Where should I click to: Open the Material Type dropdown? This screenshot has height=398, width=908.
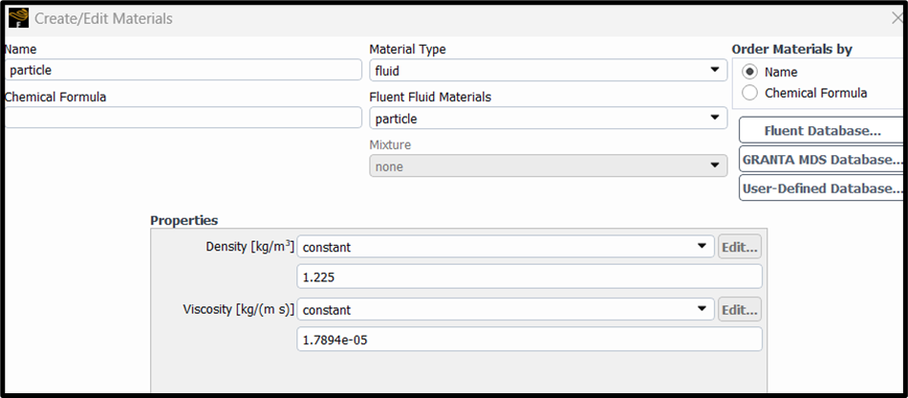tap(548, 71)
